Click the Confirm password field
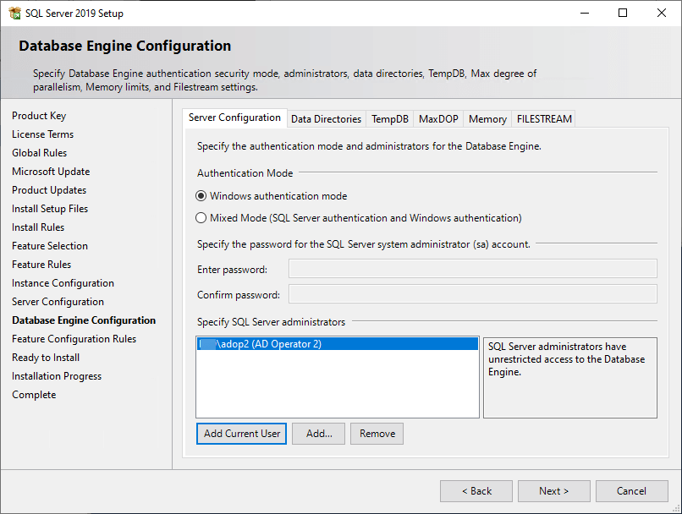The height and width of the screenshot is (514, 682). point(473,294)
